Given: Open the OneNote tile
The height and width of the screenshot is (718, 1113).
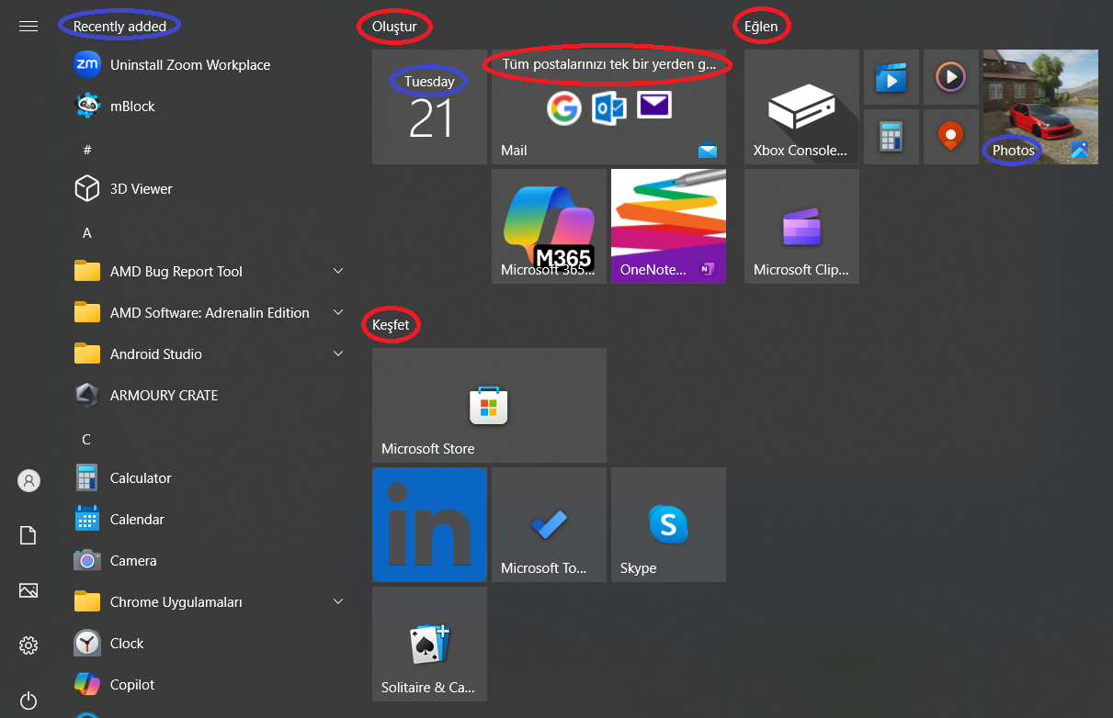Looking at the screenshot, I should pyautogui.click(x=668, y=226).
